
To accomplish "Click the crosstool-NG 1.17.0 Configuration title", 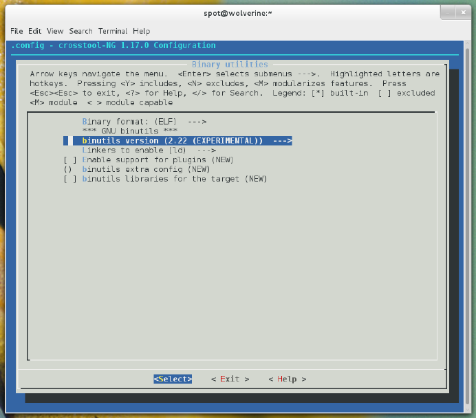I will 113,45.
